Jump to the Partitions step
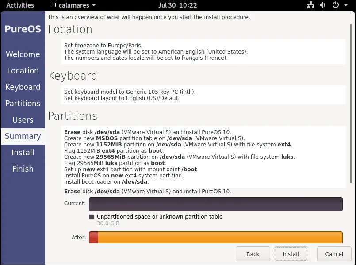The image size is (356, 265). pos(23,104)
